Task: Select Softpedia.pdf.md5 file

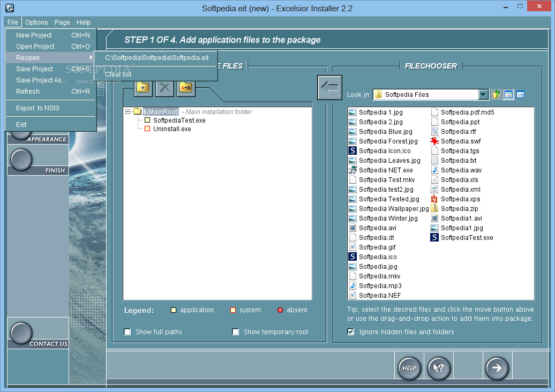Action: (463, 112)
